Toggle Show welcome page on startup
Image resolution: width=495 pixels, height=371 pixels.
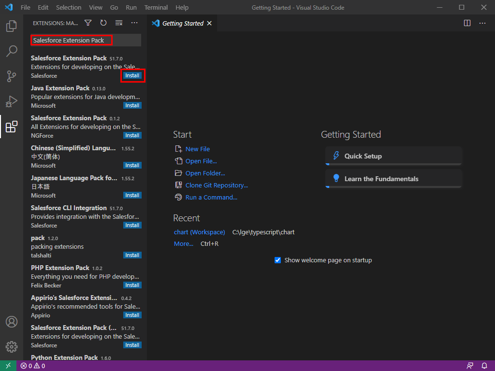[277, 260]
